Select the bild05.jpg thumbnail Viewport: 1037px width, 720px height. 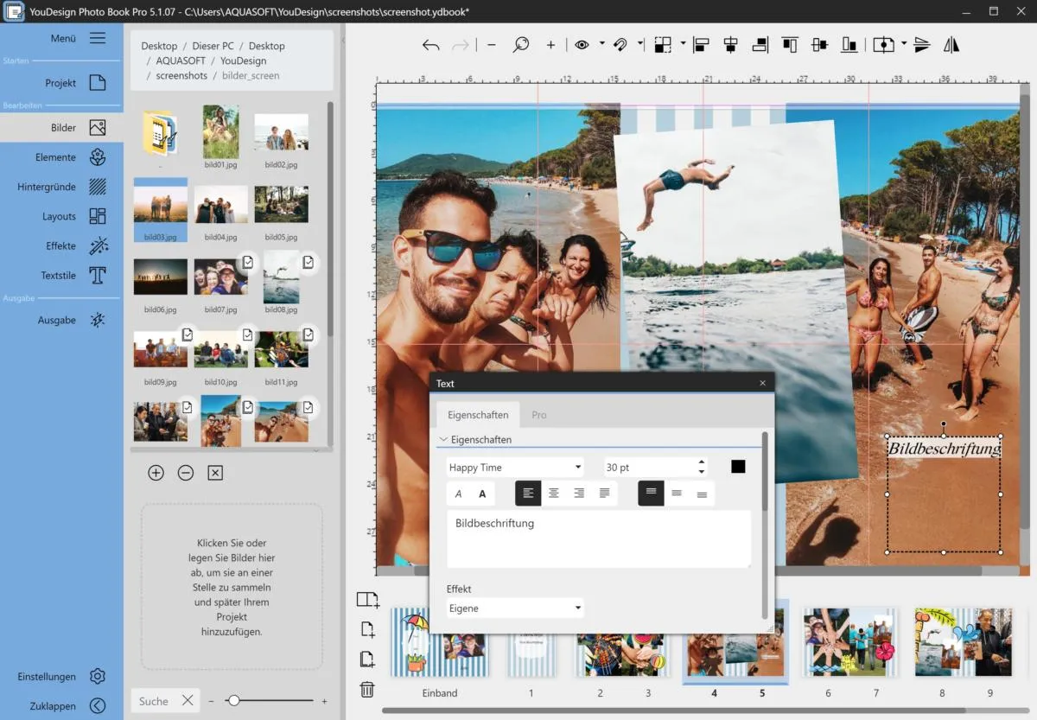click(282, 205)
